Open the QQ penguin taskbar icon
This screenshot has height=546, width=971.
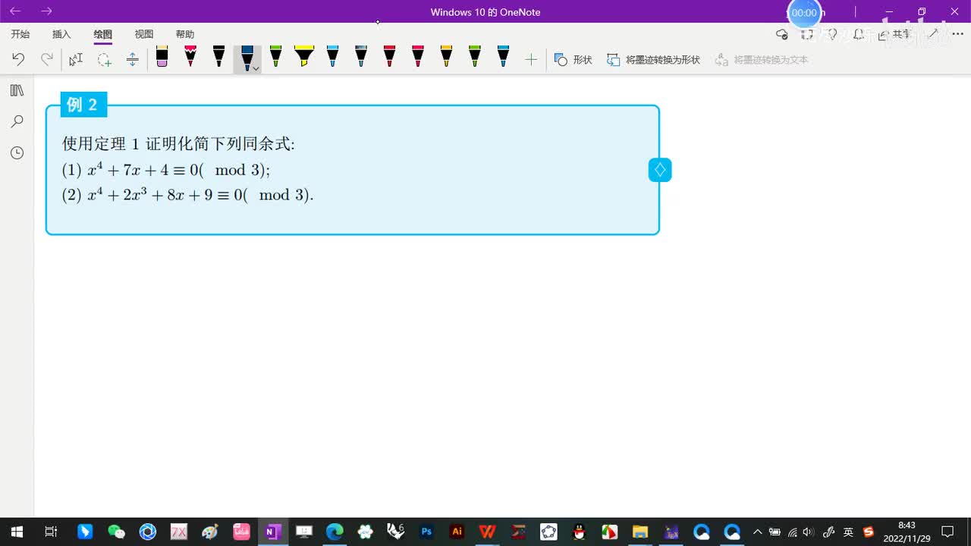pyautogui.click(x=580, y=532)
